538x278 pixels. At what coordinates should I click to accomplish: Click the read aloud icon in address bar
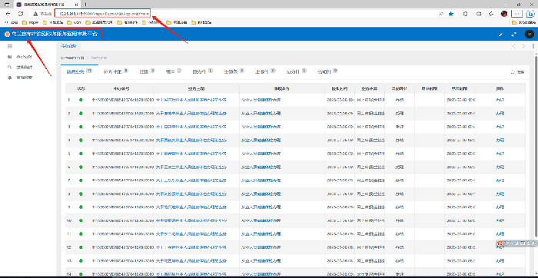[441, 14]
